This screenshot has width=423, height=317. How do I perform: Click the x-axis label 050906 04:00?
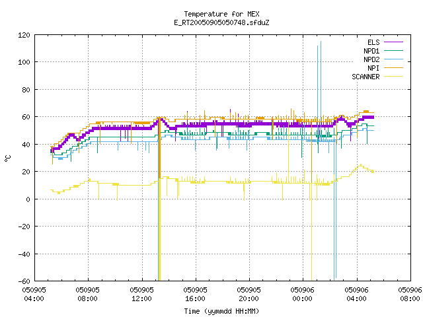[x=357, y=294]
